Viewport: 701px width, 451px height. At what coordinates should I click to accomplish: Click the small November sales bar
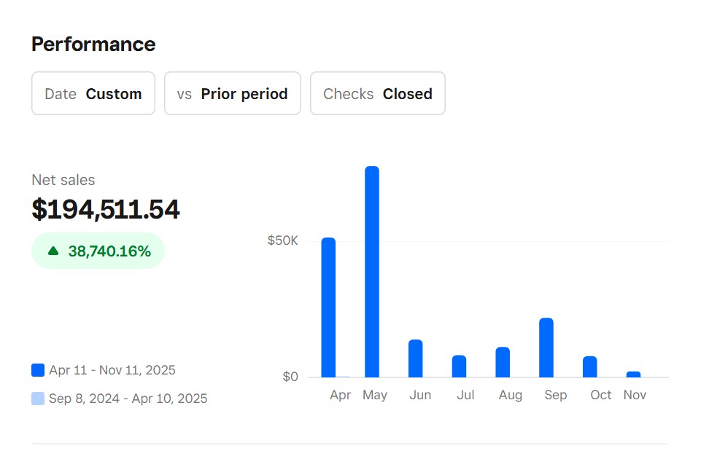click(633, 374)
